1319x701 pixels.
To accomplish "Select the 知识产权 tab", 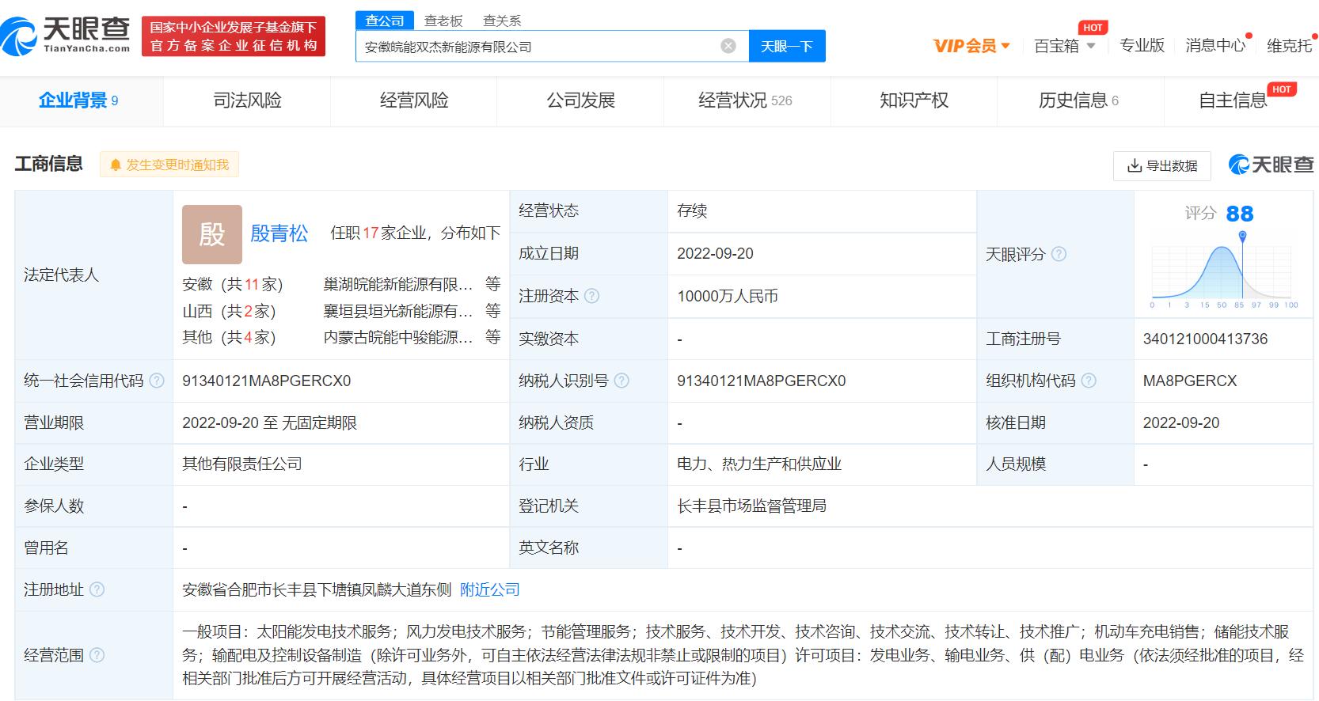I will pos(914,100).
